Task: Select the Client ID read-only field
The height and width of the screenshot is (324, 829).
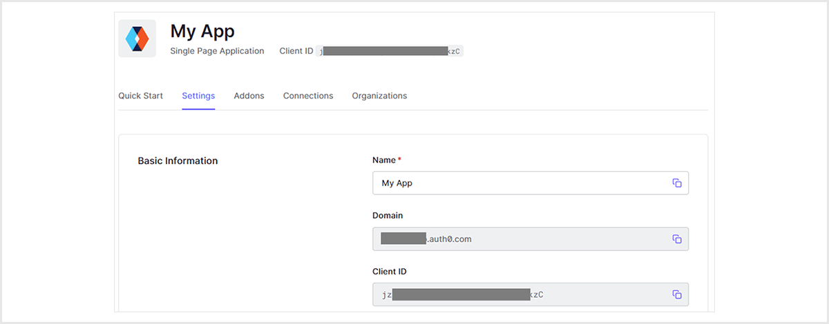Action: [x=531, y=294]
